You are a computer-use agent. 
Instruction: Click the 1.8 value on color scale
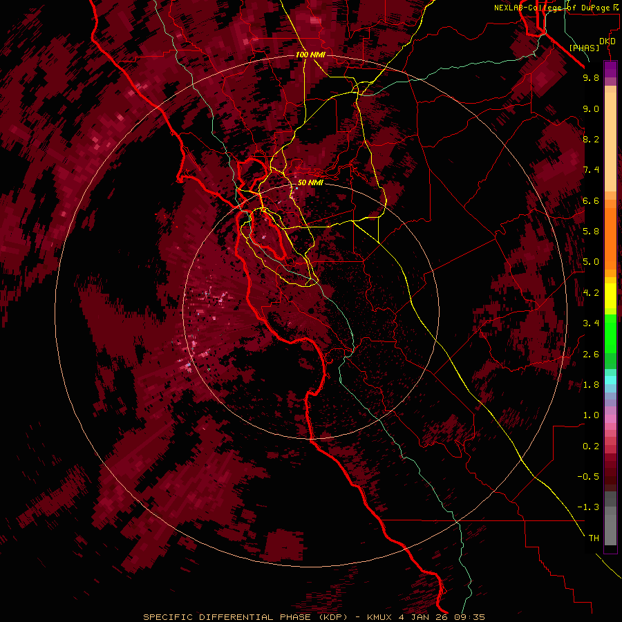point(591,385)
